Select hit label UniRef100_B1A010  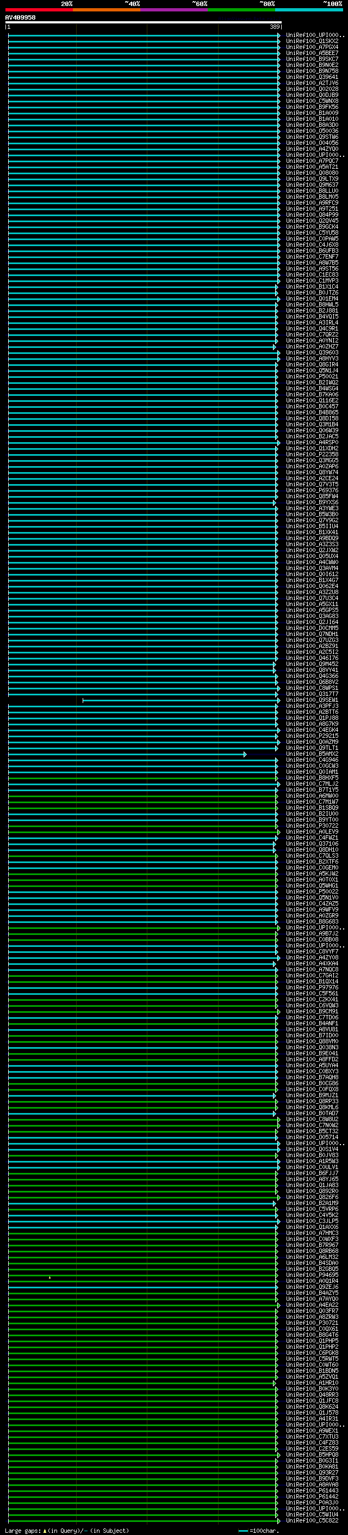312,119
